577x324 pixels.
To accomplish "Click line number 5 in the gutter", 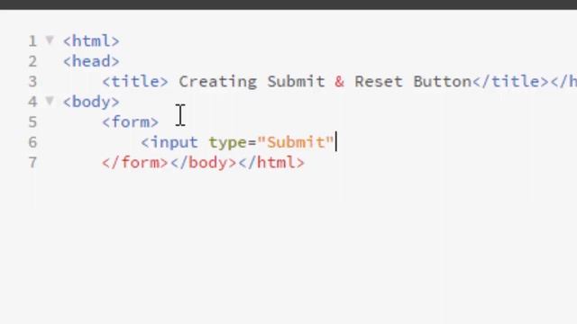I will click(32, 122).
